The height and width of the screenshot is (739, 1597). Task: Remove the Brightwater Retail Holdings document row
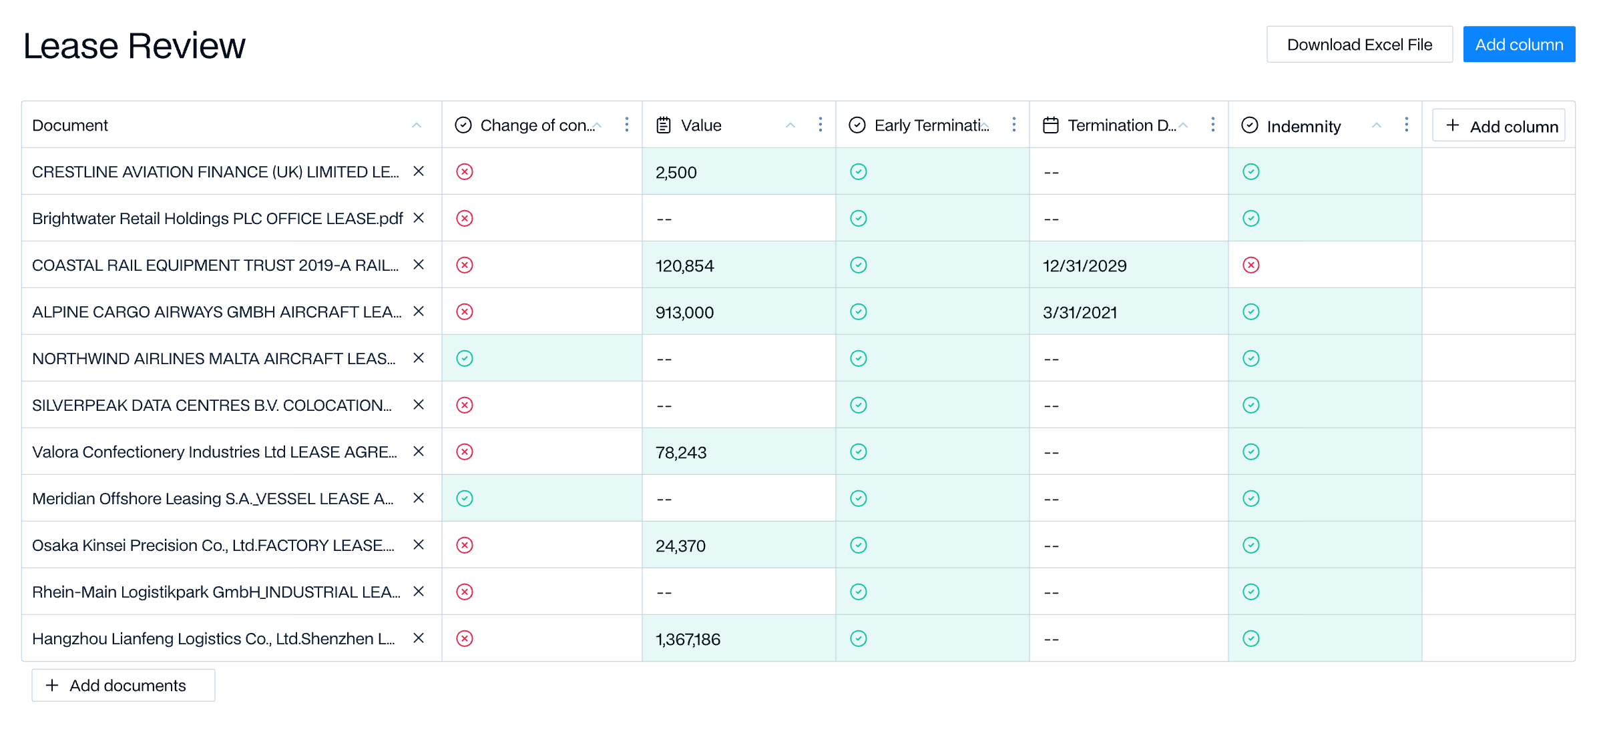[x=419, y=218]
